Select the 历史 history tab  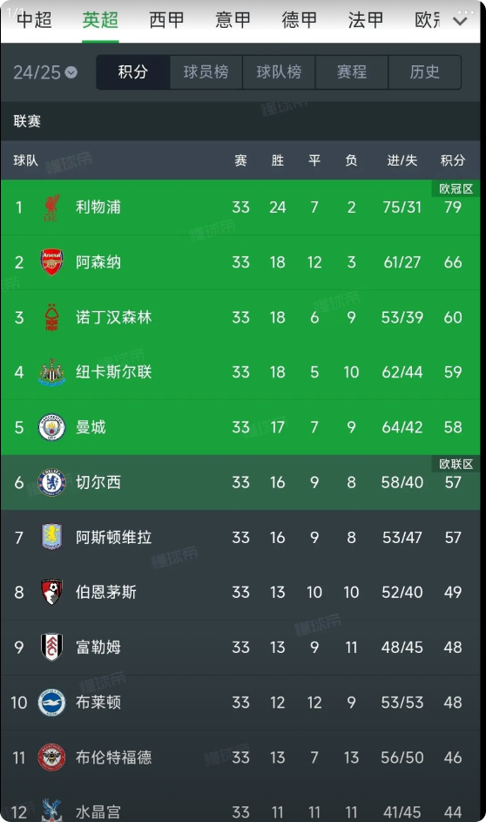click(x=425, y=71)
